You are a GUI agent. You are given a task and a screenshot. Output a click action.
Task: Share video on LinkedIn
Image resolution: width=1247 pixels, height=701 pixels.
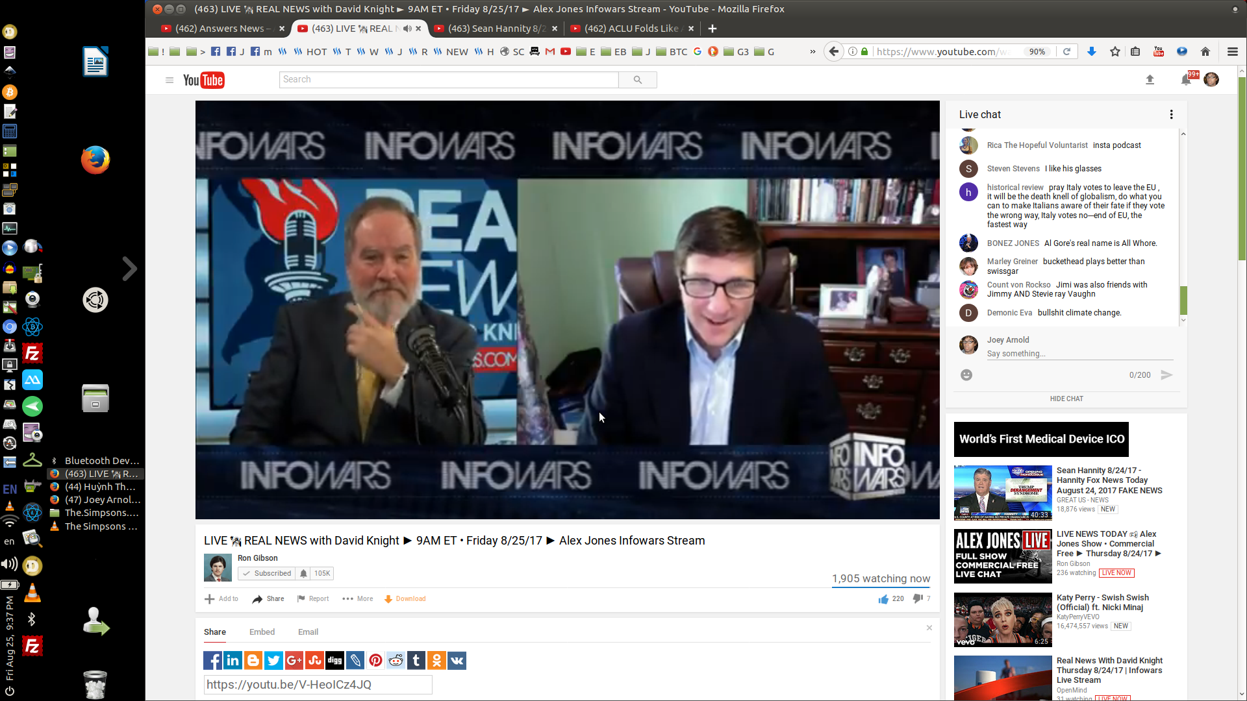tap(233, 660)
